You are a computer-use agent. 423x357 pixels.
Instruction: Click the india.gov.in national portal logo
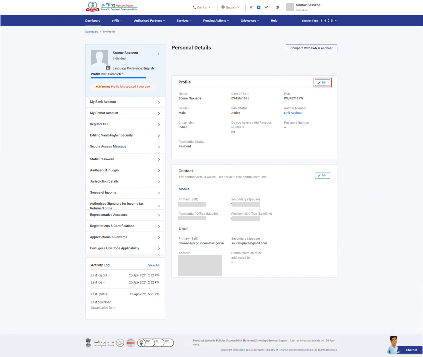[x=100, y=342]
